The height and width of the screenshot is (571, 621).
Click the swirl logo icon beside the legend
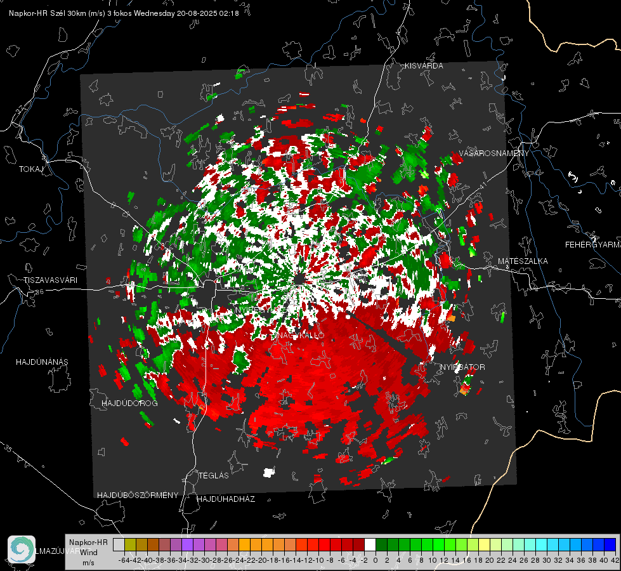[x=22, y=549]
